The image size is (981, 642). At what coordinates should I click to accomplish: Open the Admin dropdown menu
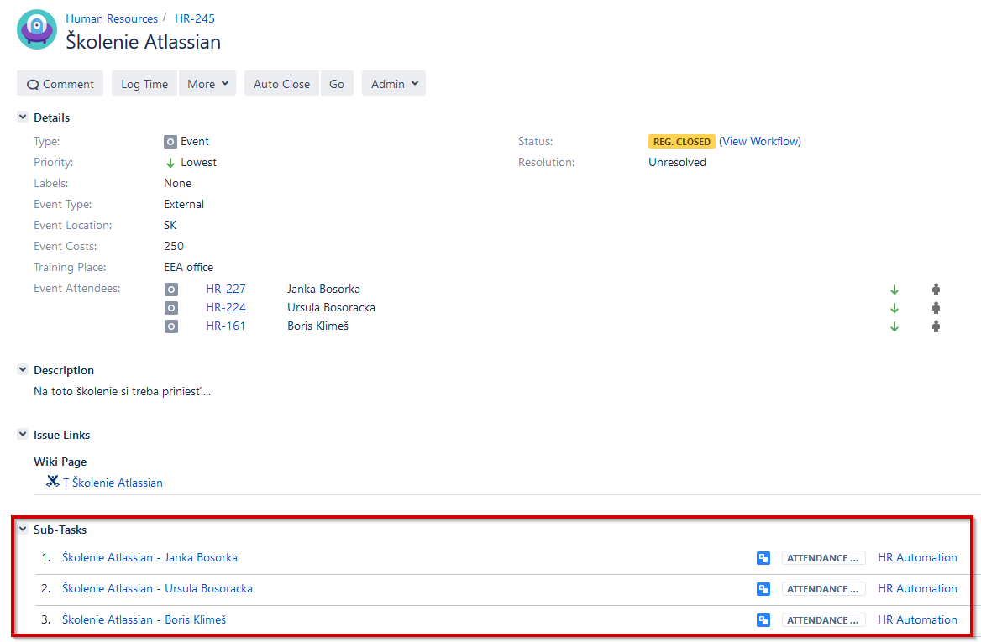[x=393, y=84]
